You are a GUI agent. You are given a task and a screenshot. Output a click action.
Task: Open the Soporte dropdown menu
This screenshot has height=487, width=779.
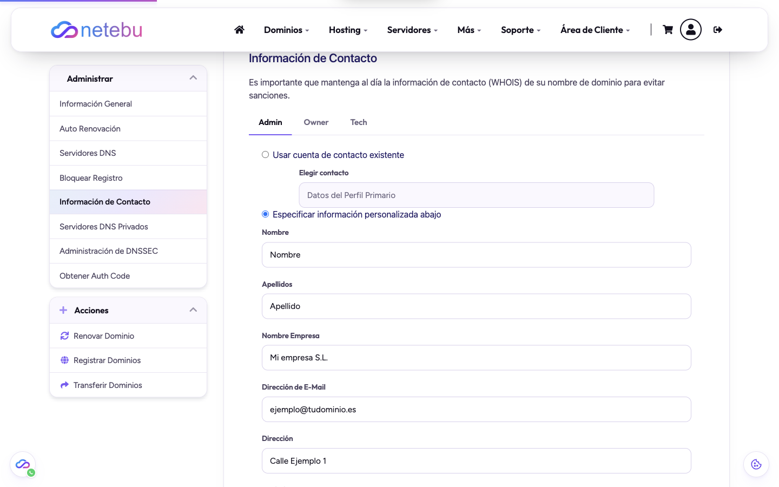point(520,30)
